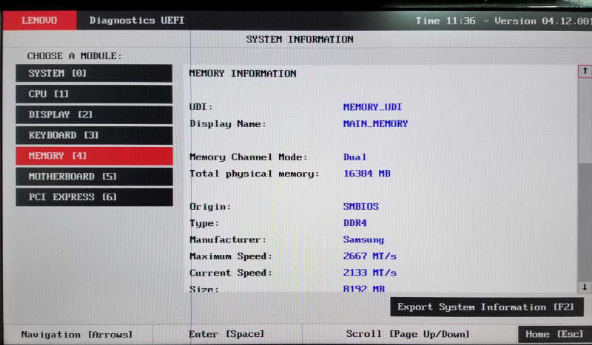Select the highlighted MEMORY [4] module
Screen dimensions: 592x345
click(94, 156)
